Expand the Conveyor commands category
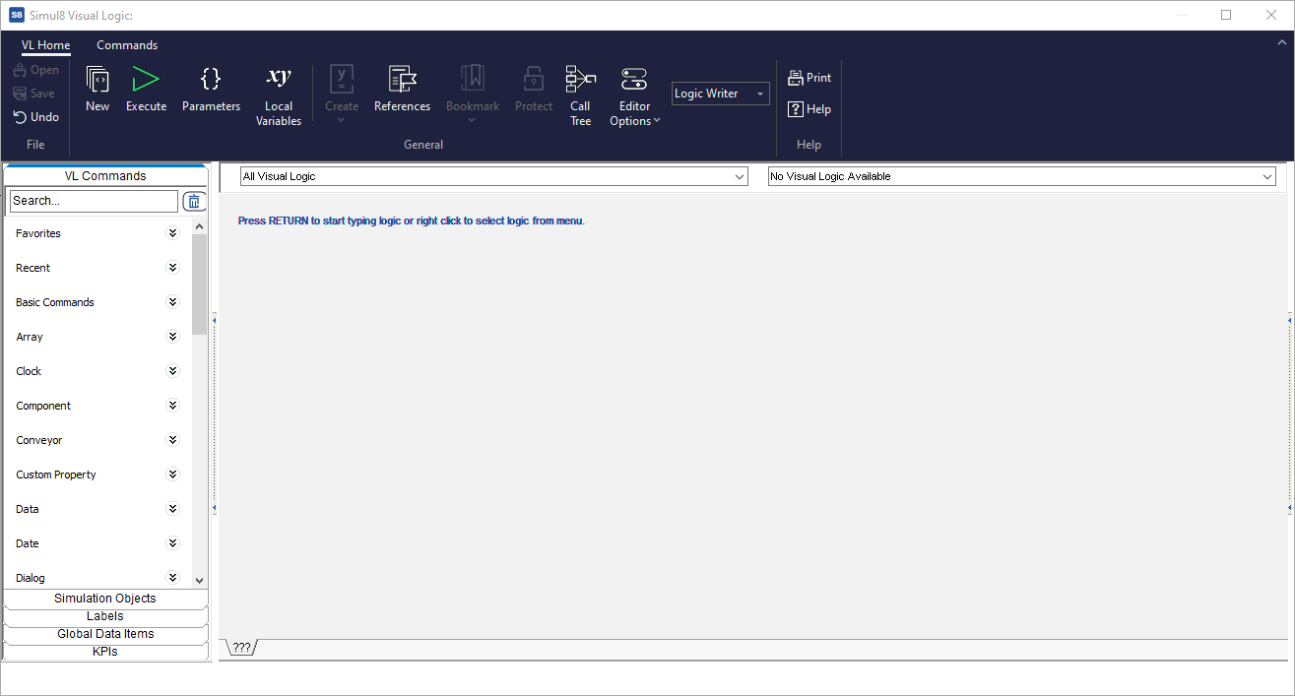This screenshot has width=1295, height=696. [173, 440]
